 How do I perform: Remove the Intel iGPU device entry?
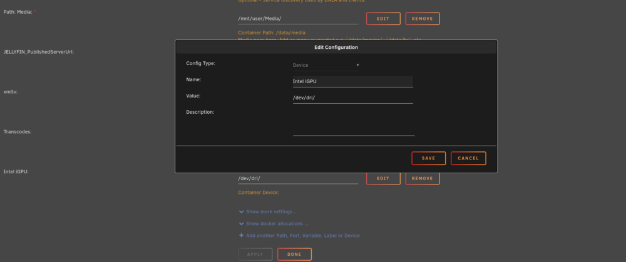423,179
